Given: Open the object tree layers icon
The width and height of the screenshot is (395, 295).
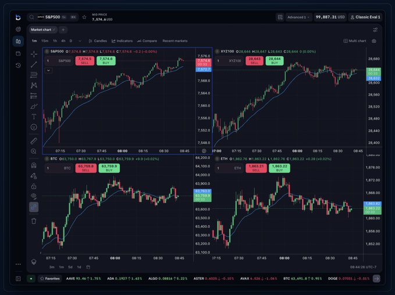Looking at the screenshot, I should (x=34, y=262).
